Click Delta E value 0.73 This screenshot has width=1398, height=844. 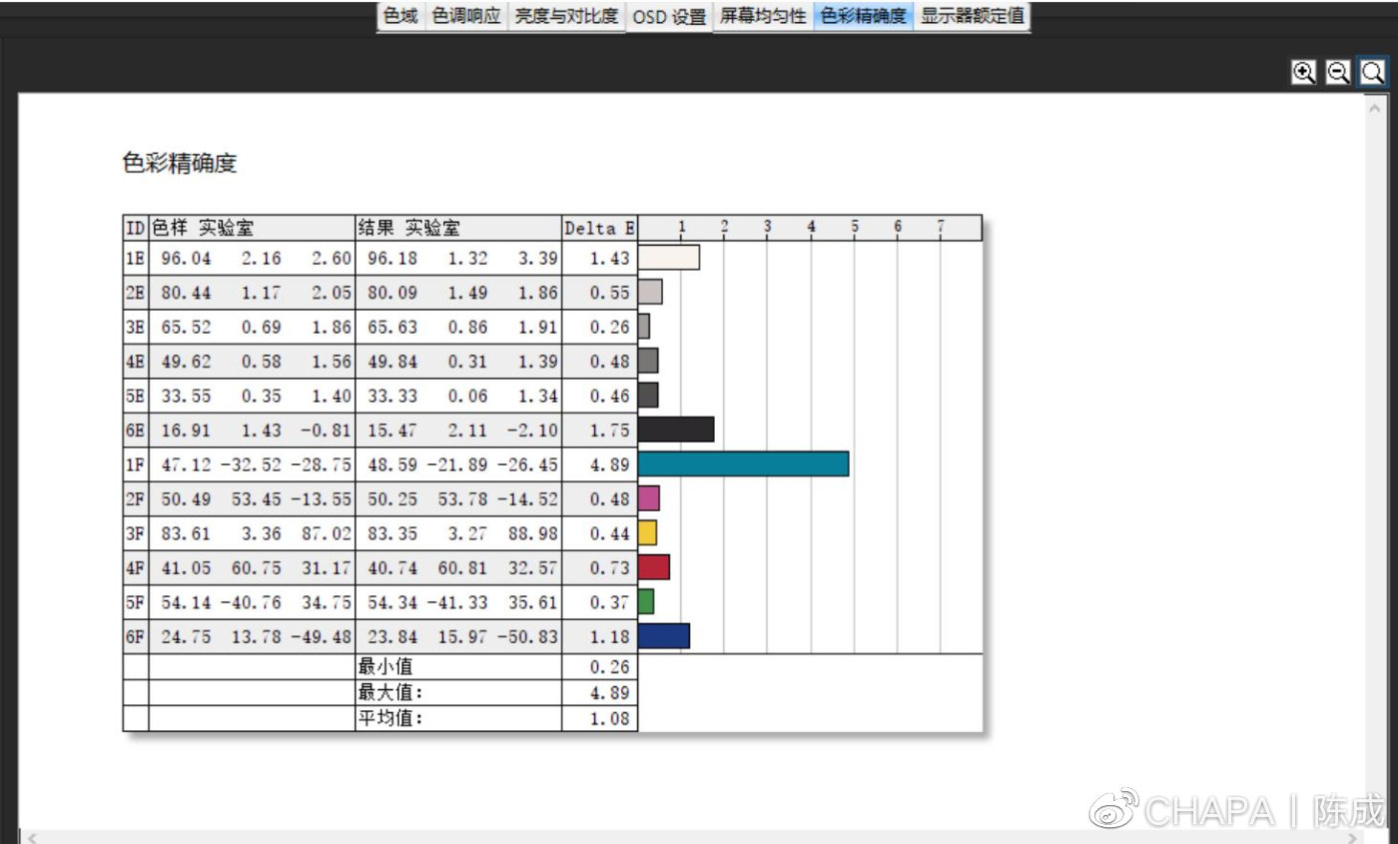[x=610, y=568]
